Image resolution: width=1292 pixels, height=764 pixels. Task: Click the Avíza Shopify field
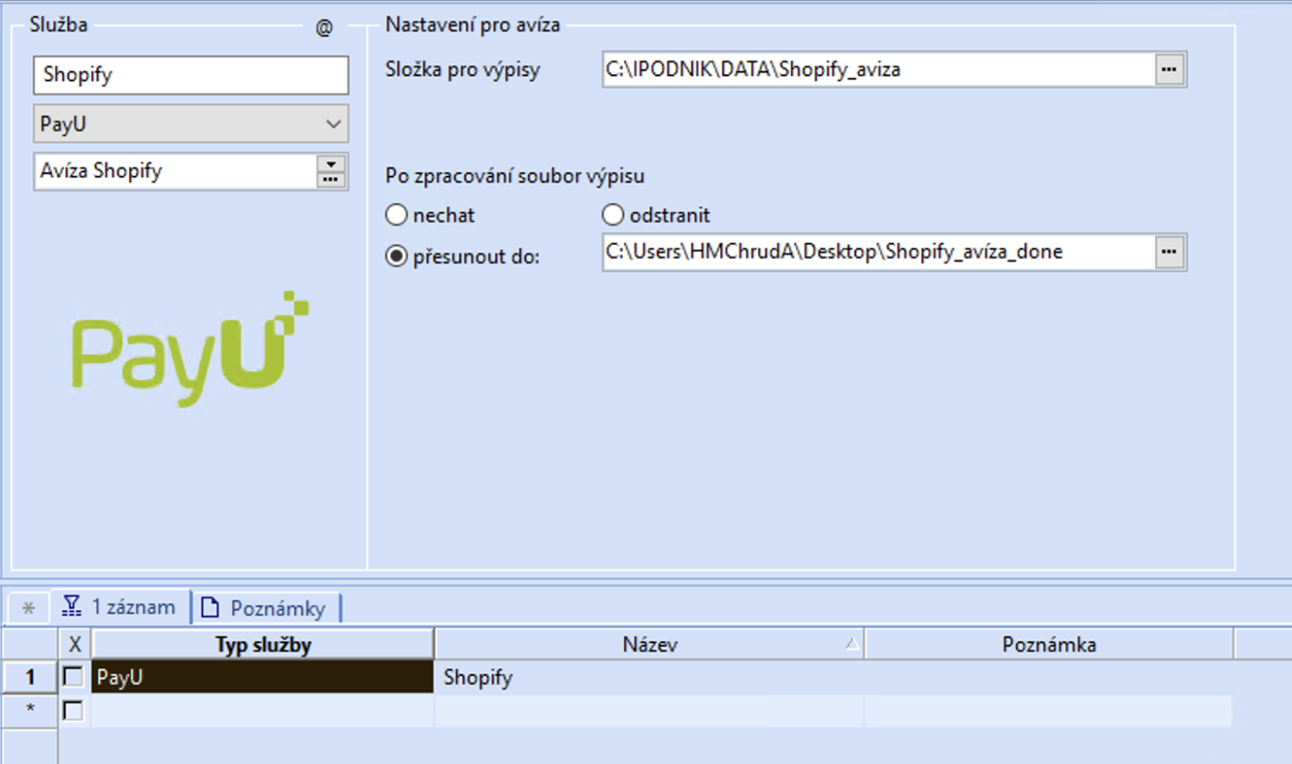[x=175, y=171]
